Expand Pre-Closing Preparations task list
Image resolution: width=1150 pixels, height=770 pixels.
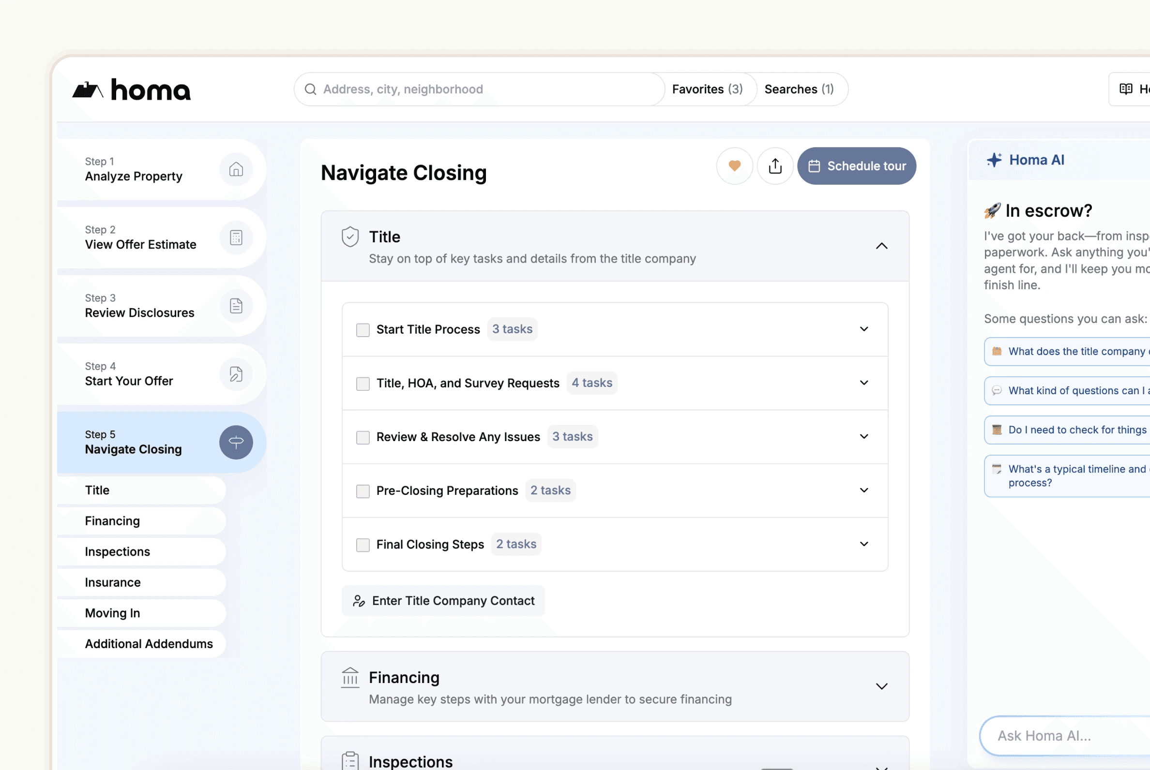point(863,490)
